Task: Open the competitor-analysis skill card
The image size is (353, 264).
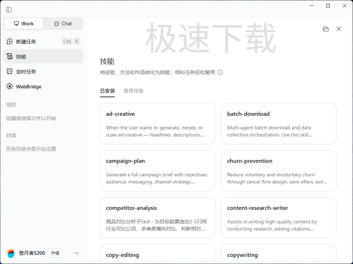Action: pyautogui.click(x=157, y=218)
